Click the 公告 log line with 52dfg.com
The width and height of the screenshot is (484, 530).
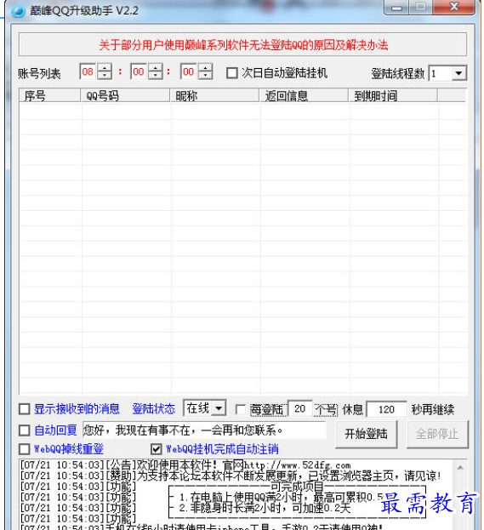point(185,465)
